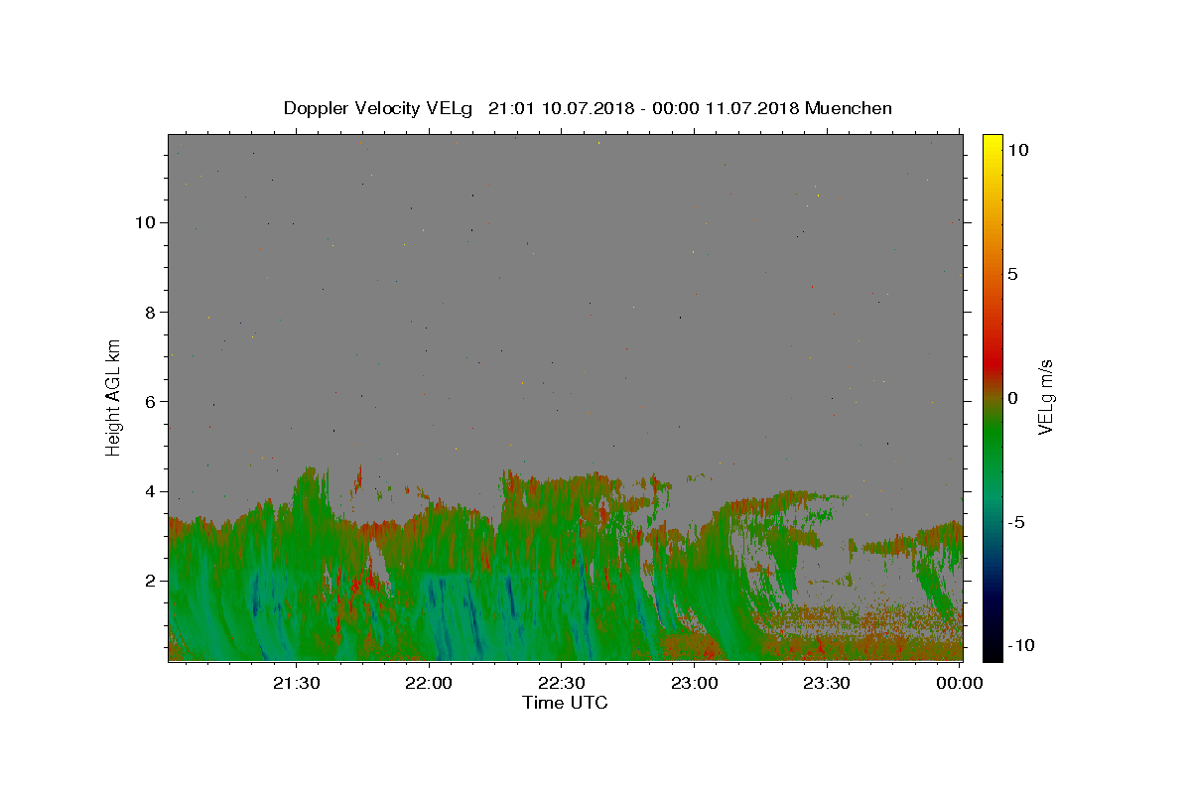Click the 22:30 time tick label
The height and width of the screenshot is (794, 1191).
click(x=562, y=683)
